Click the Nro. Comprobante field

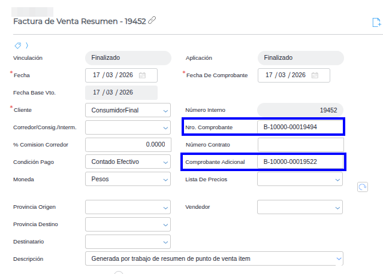300,127
